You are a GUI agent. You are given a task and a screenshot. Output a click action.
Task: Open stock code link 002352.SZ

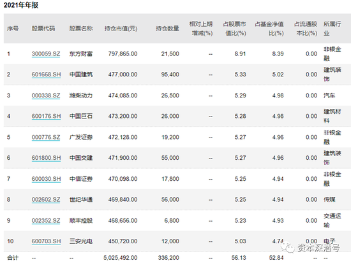click(46, 221)
